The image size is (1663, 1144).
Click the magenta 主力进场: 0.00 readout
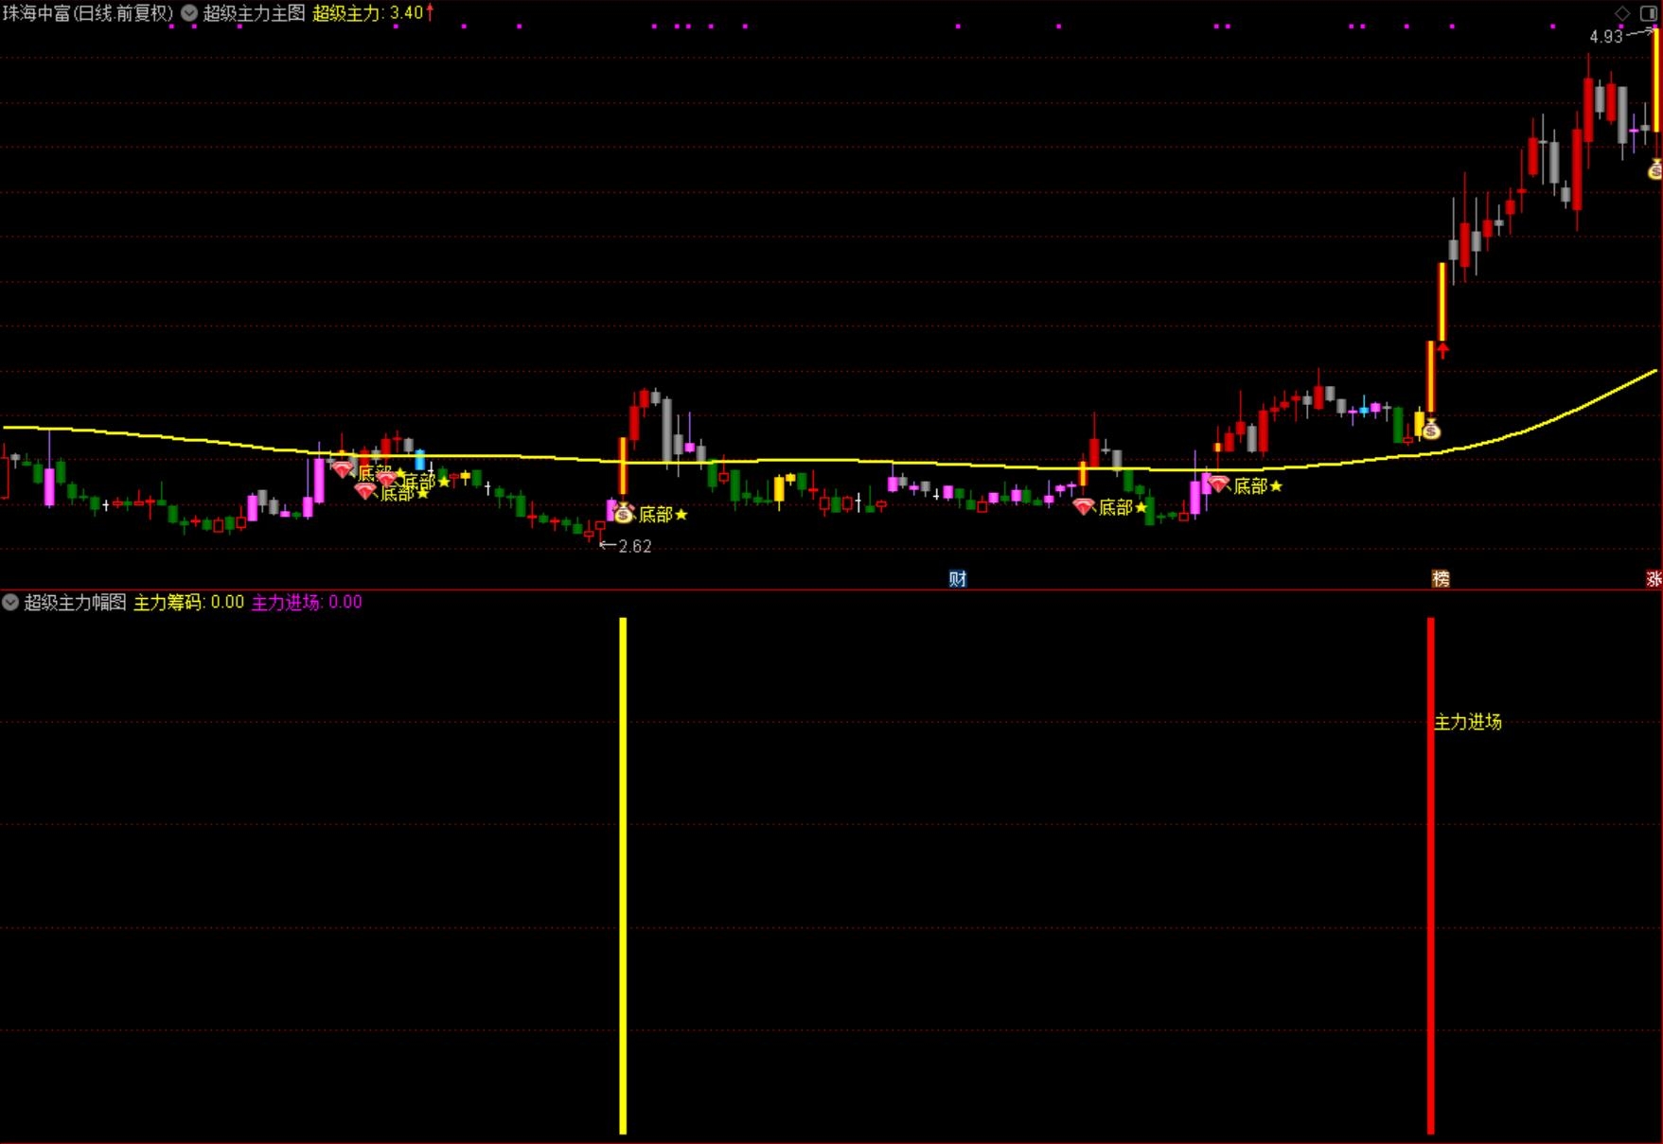click(307, 602)
